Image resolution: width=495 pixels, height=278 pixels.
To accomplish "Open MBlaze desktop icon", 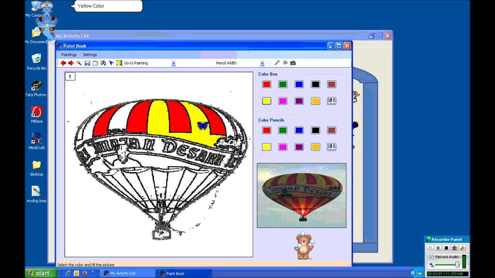I will [37, 115].
